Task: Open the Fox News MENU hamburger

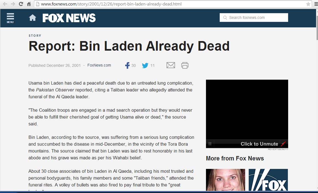Action: click(10, 18)
